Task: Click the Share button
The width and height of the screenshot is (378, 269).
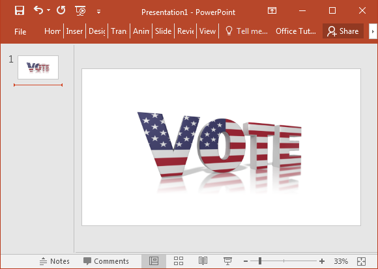Action: pyautogui.click(x=343, y=31)
